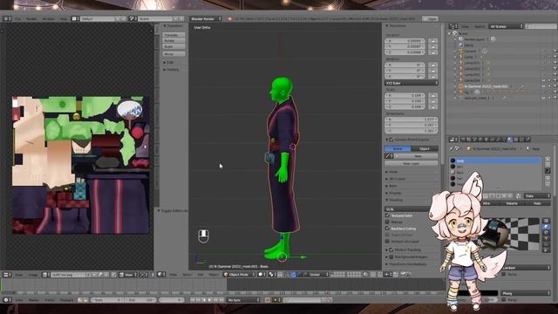The image size is (558, 314).
Task: Open the 3D viewport editor type icon
Action: (x=161, y=275)
